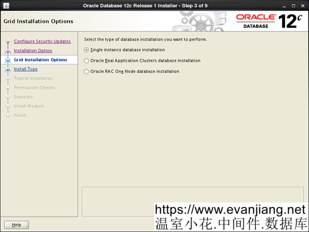Click the Summary step in the sidebar
This screenshot has width=309, height=232.
24,97
